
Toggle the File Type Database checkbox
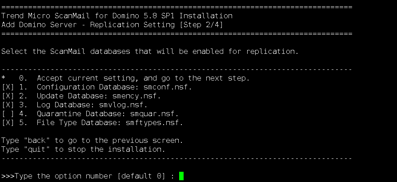click(x=8, y=123)
